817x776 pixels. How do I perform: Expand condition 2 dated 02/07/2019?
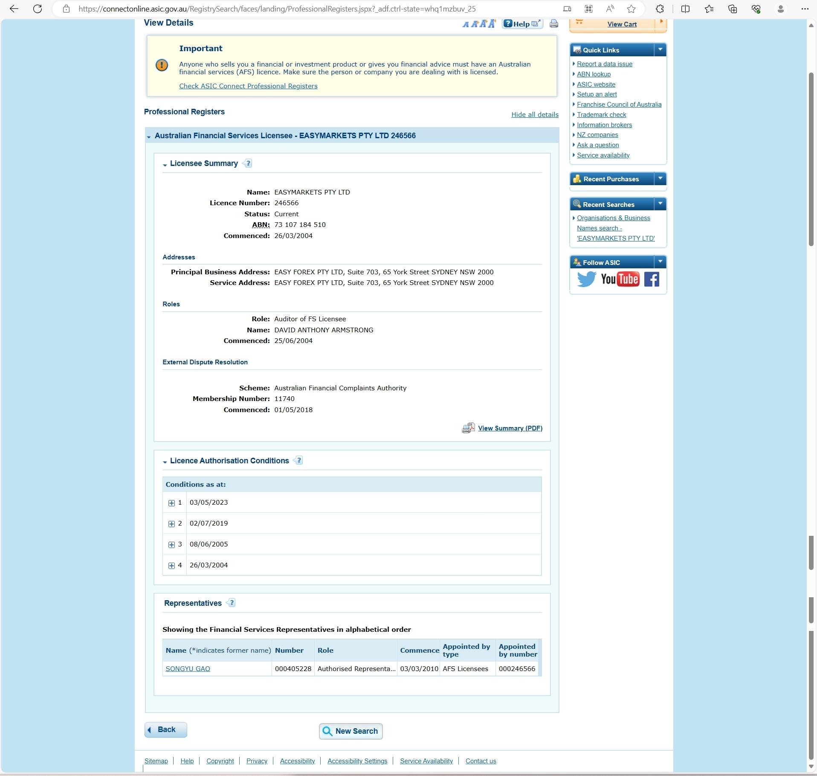pyautogui.click(x=171, y=524)
